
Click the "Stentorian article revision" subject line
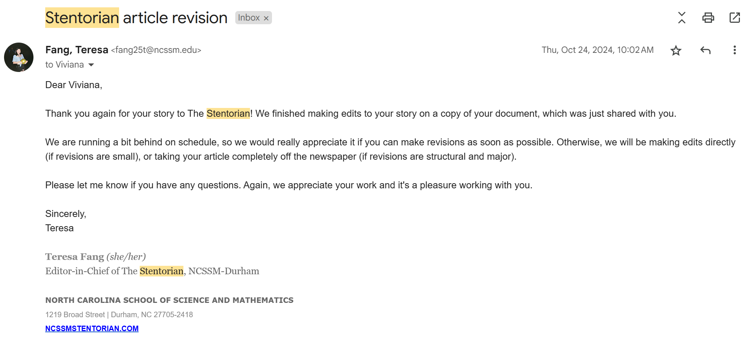pos(136,18)
